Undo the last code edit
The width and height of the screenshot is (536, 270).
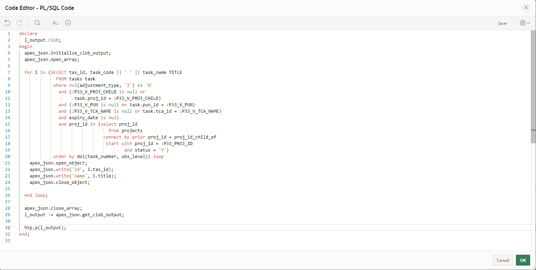(x=8, y=23)
